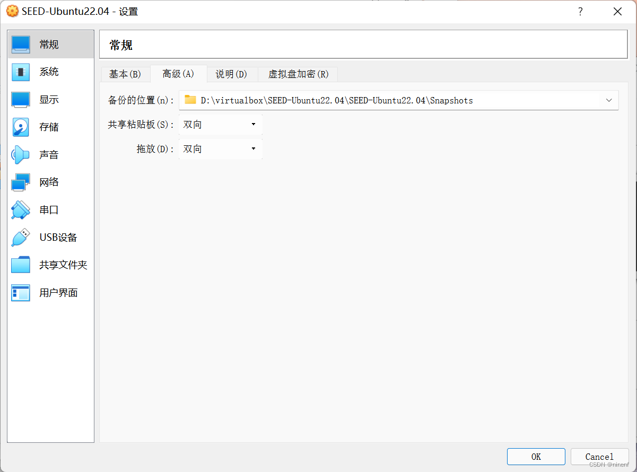
Task: Open the USB设备 plug icon
Action: click(x=21, y=238)
